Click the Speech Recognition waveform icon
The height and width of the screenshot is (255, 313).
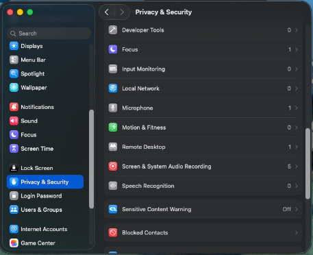pos(113,186)
